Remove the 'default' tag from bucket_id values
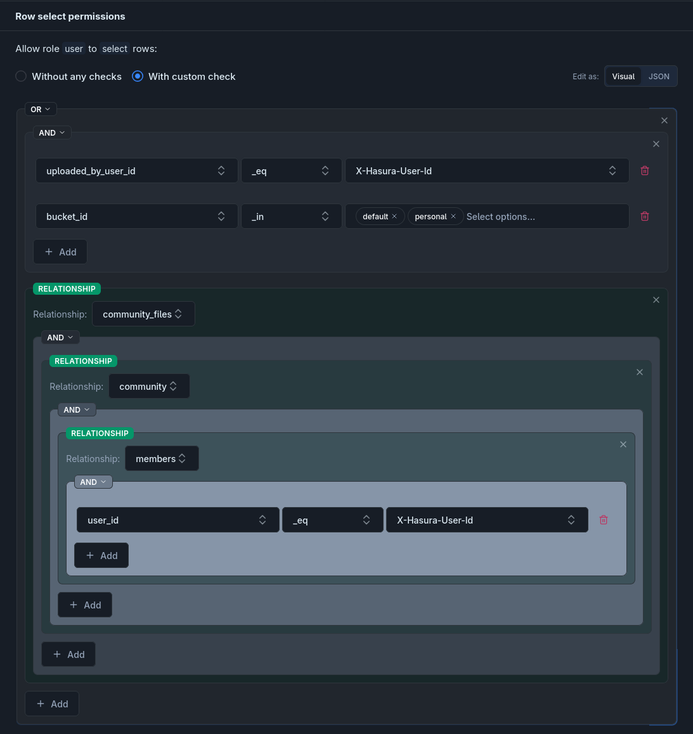 coord(394,216)
